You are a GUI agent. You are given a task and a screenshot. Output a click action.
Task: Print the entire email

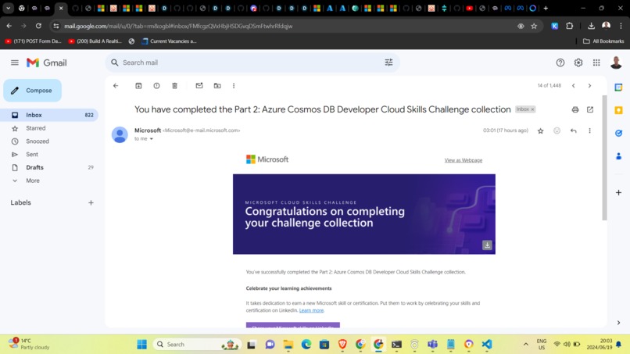pyautogui.click(x=575, y=109)
